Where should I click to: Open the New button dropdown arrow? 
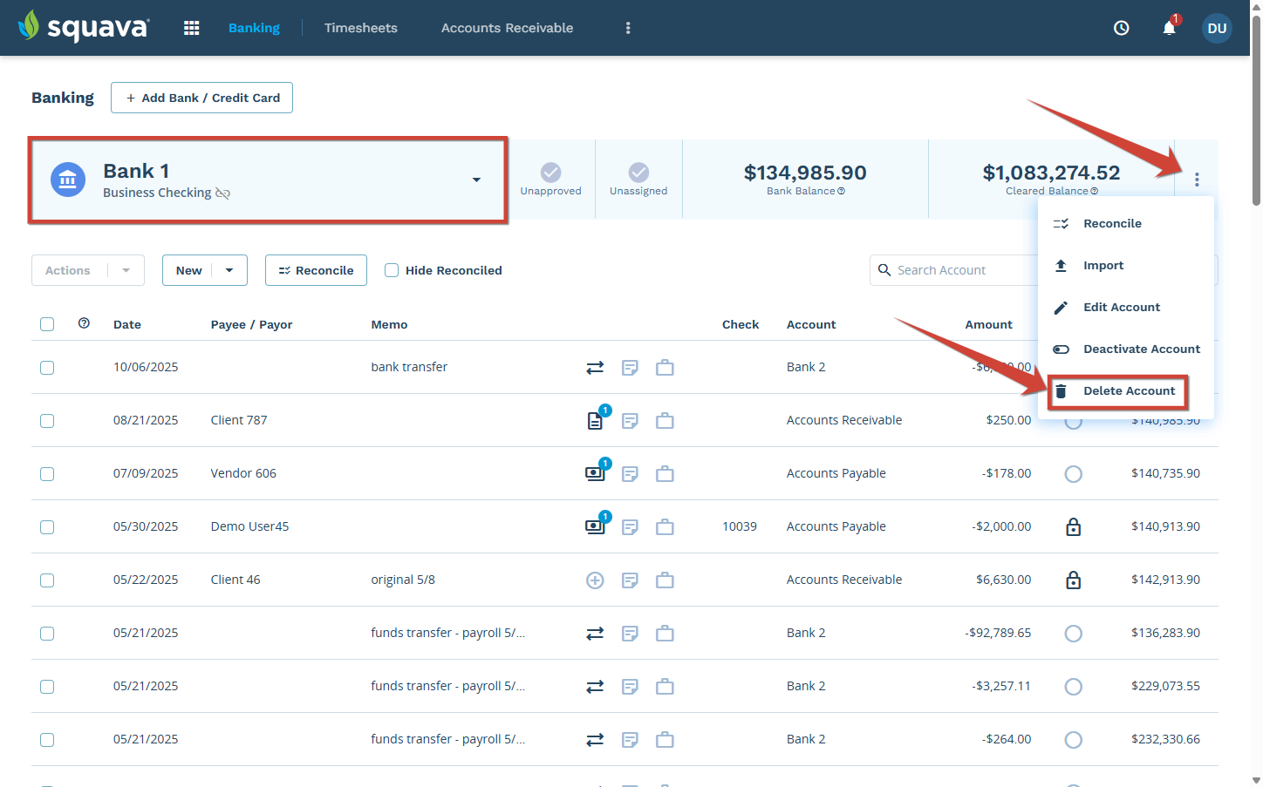229,270
